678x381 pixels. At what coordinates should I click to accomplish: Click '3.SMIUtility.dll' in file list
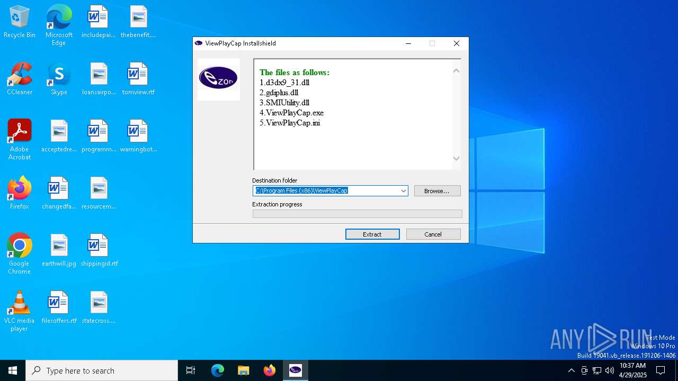click(284, 103)
